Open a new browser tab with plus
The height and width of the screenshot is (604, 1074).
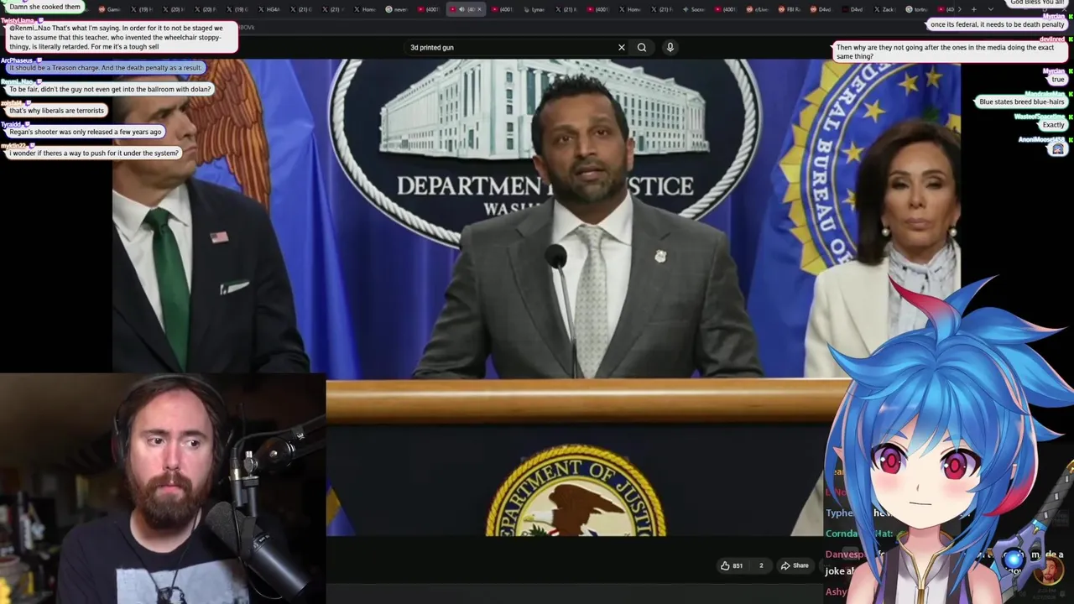(x=974, y=9)
